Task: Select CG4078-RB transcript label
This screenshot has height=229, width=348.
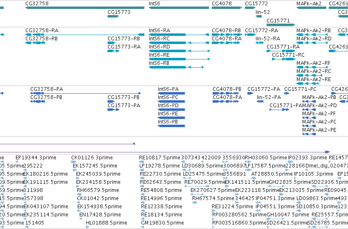Action: click(x=227, y=31)
